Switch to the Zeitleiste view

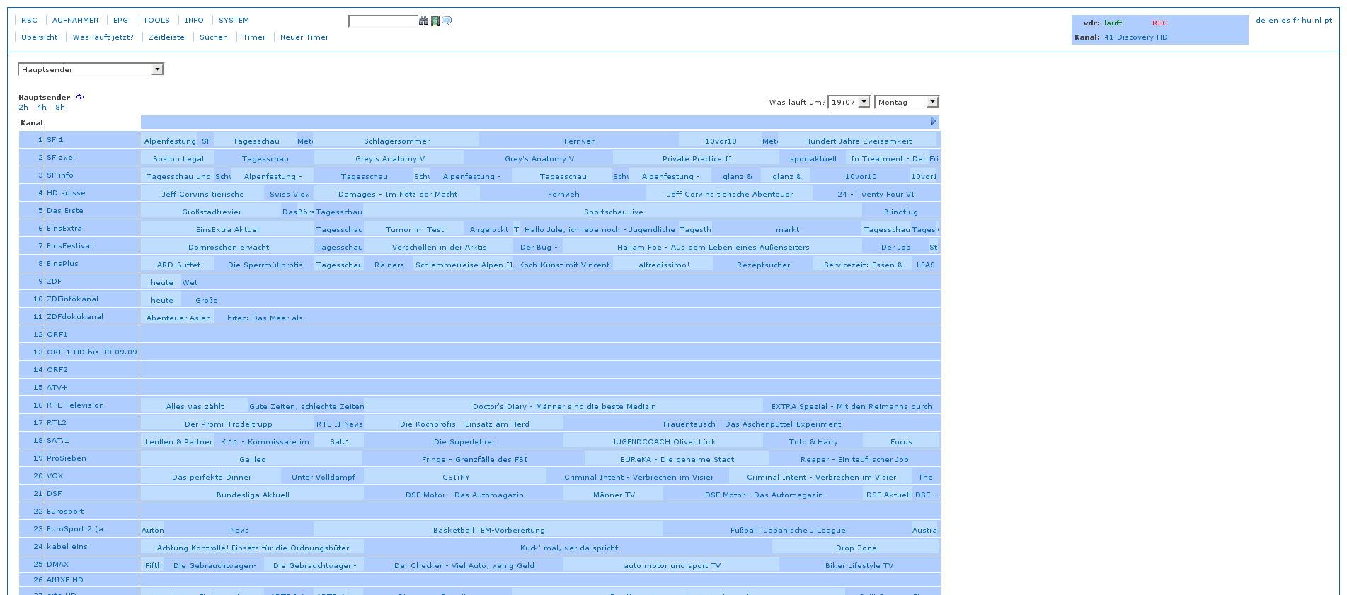pos(166,37)
